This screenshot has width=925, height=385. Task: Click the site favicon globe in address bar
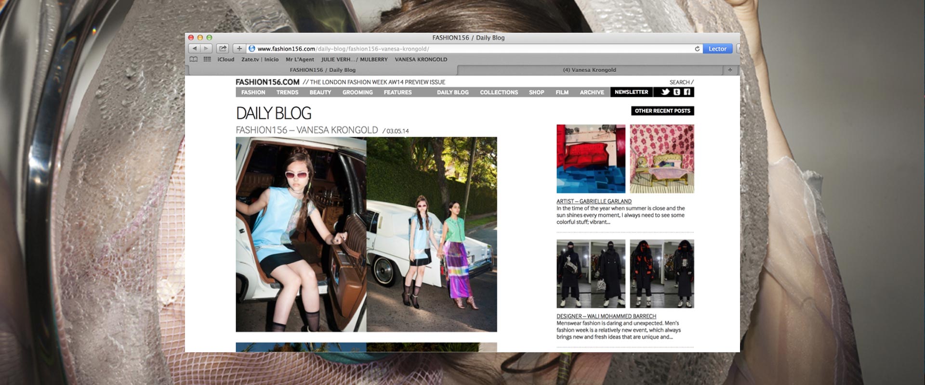click(x=251, y=49)
